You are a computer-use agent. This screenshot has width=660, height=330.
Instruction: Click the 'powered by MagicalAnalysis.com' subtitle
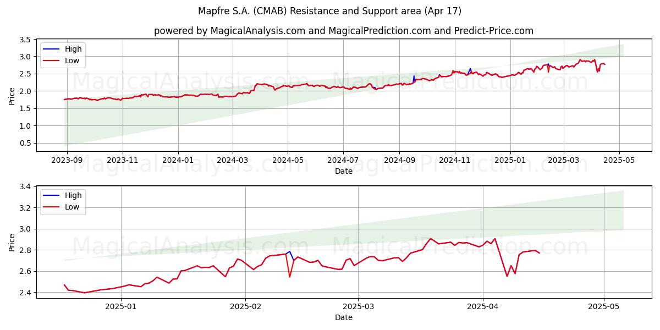coord(344,31)
